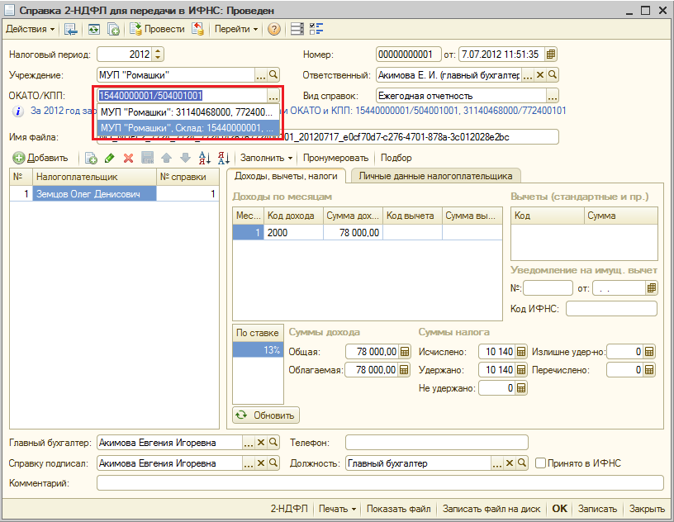Click the help question mark icon

274,29
